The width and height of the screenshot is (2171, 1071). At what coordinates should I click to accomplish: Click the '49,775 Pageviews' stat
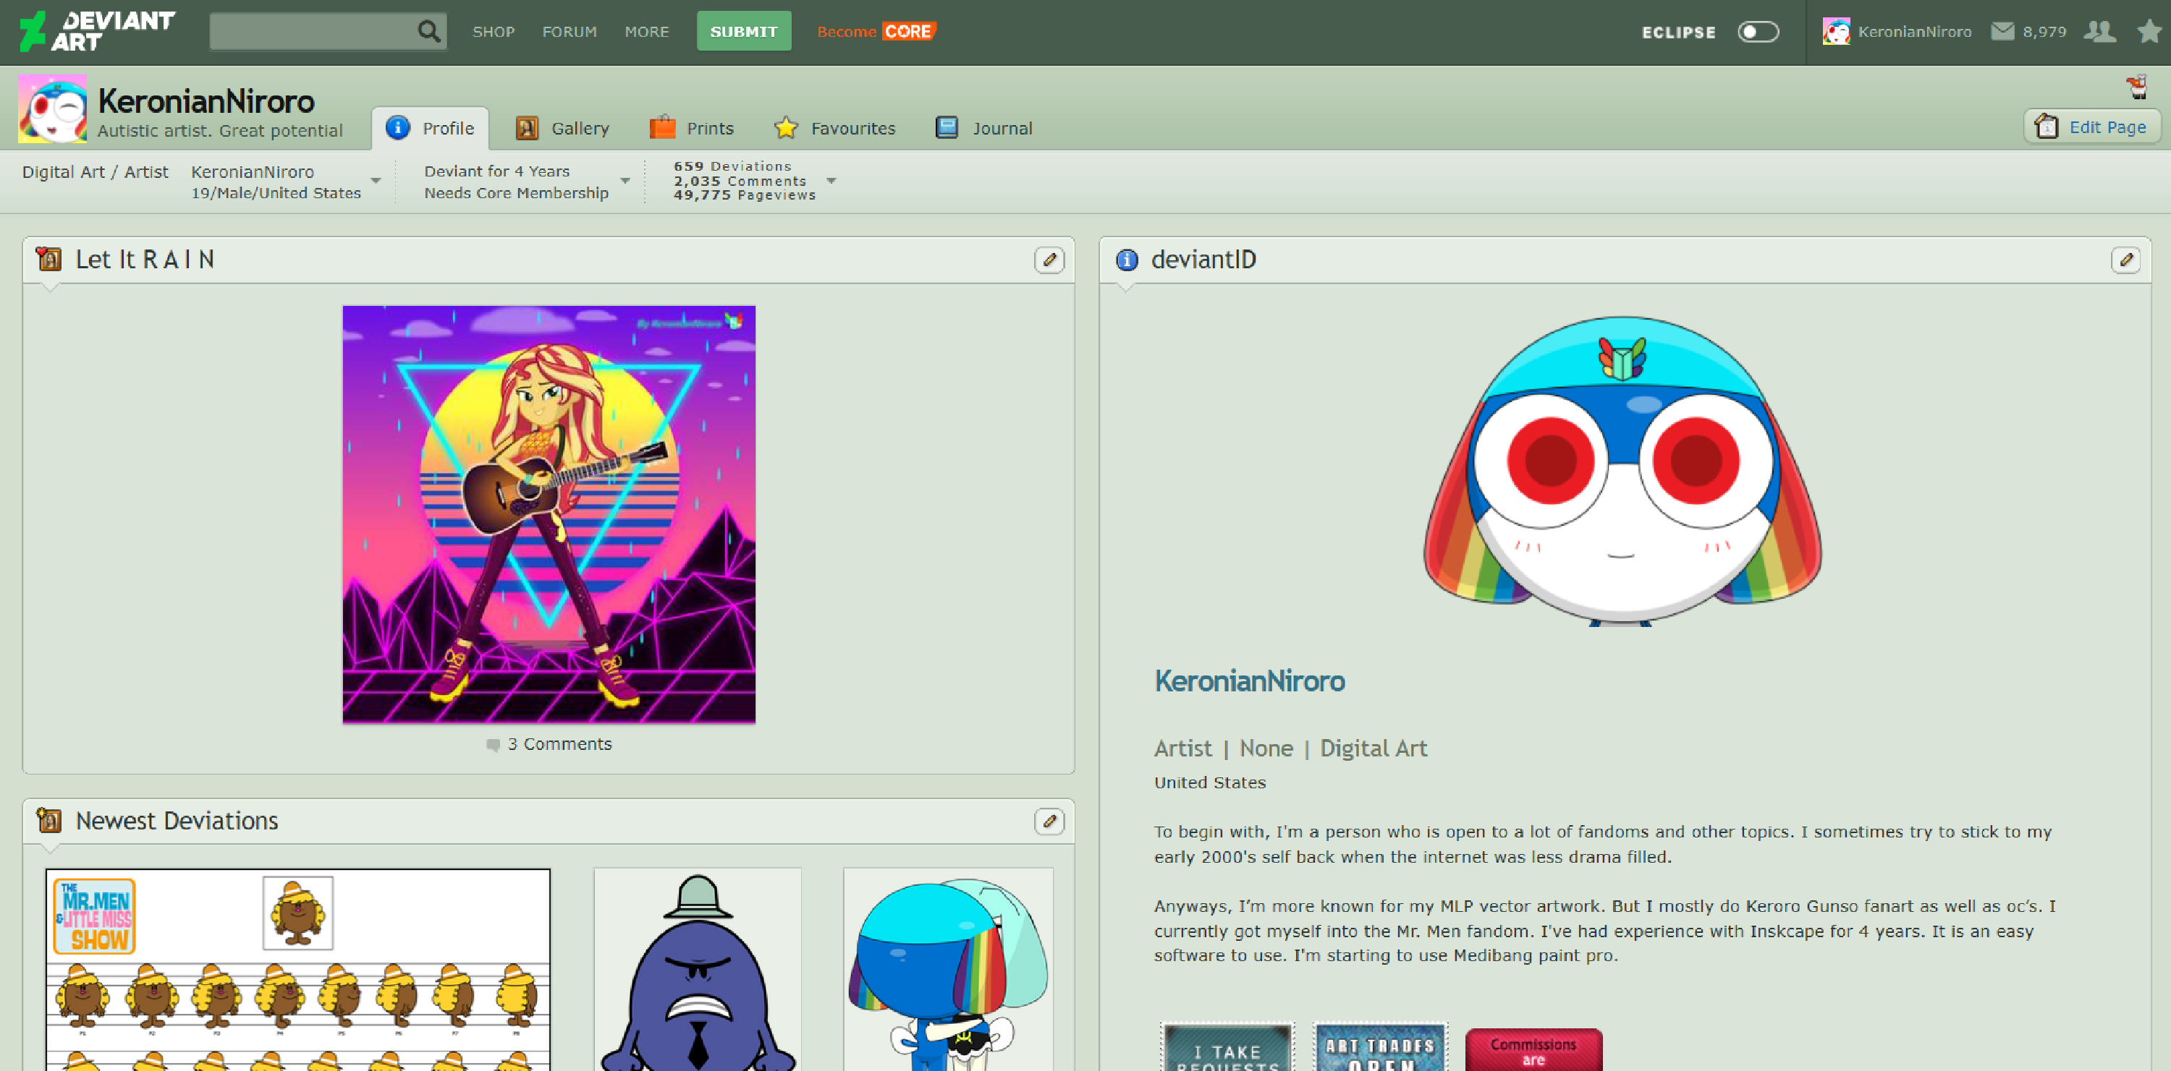click(744, 195)
